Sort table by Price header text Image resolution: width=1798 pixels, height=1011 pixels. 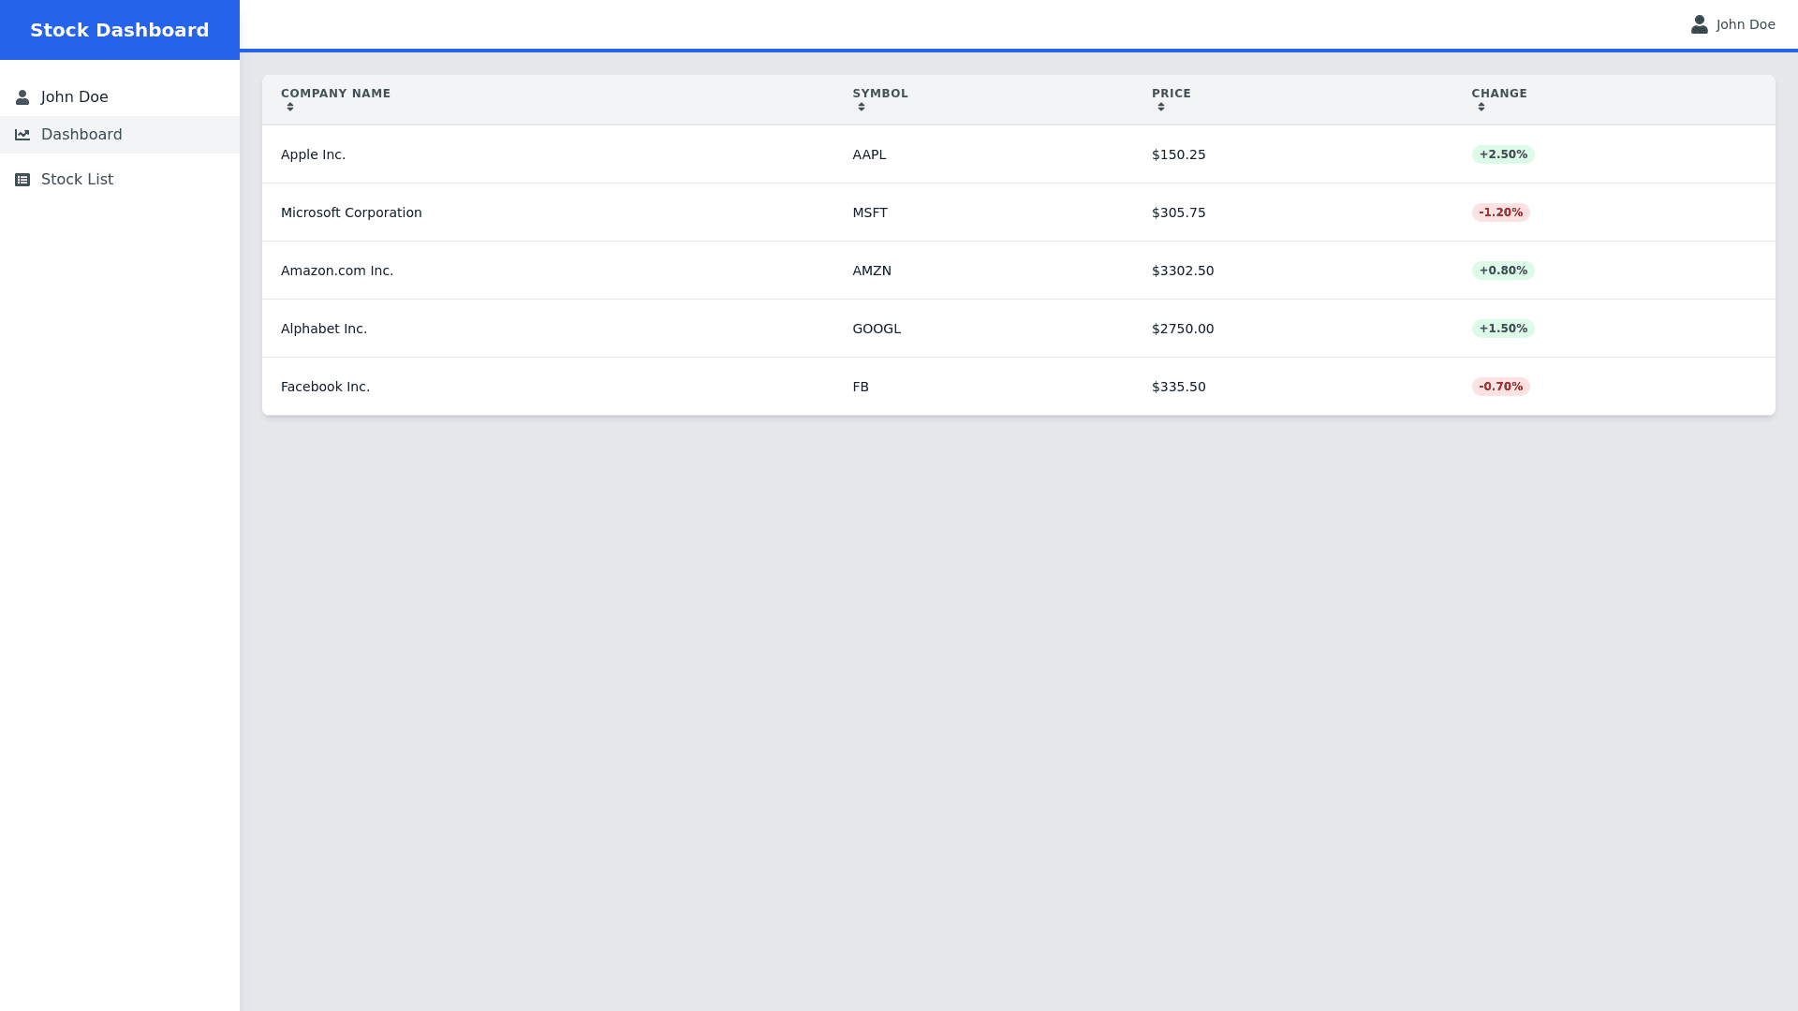tap(1172, 94)
